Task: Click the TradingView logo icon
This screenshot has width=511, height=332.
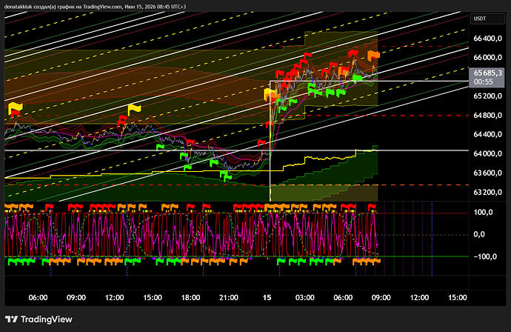Action: pos(11,319)
